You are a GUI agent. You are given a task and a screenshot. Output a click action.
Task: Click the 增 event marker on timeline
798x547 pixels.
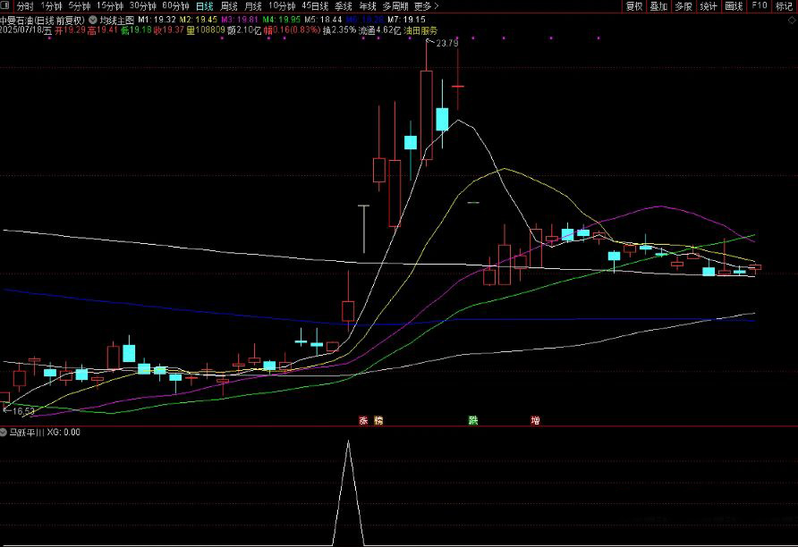(x=535, y=419)
